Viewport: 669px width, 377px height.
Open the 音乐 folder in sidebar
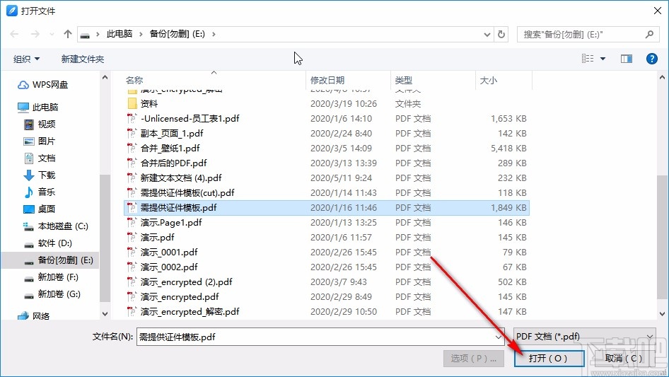point(40,192)
